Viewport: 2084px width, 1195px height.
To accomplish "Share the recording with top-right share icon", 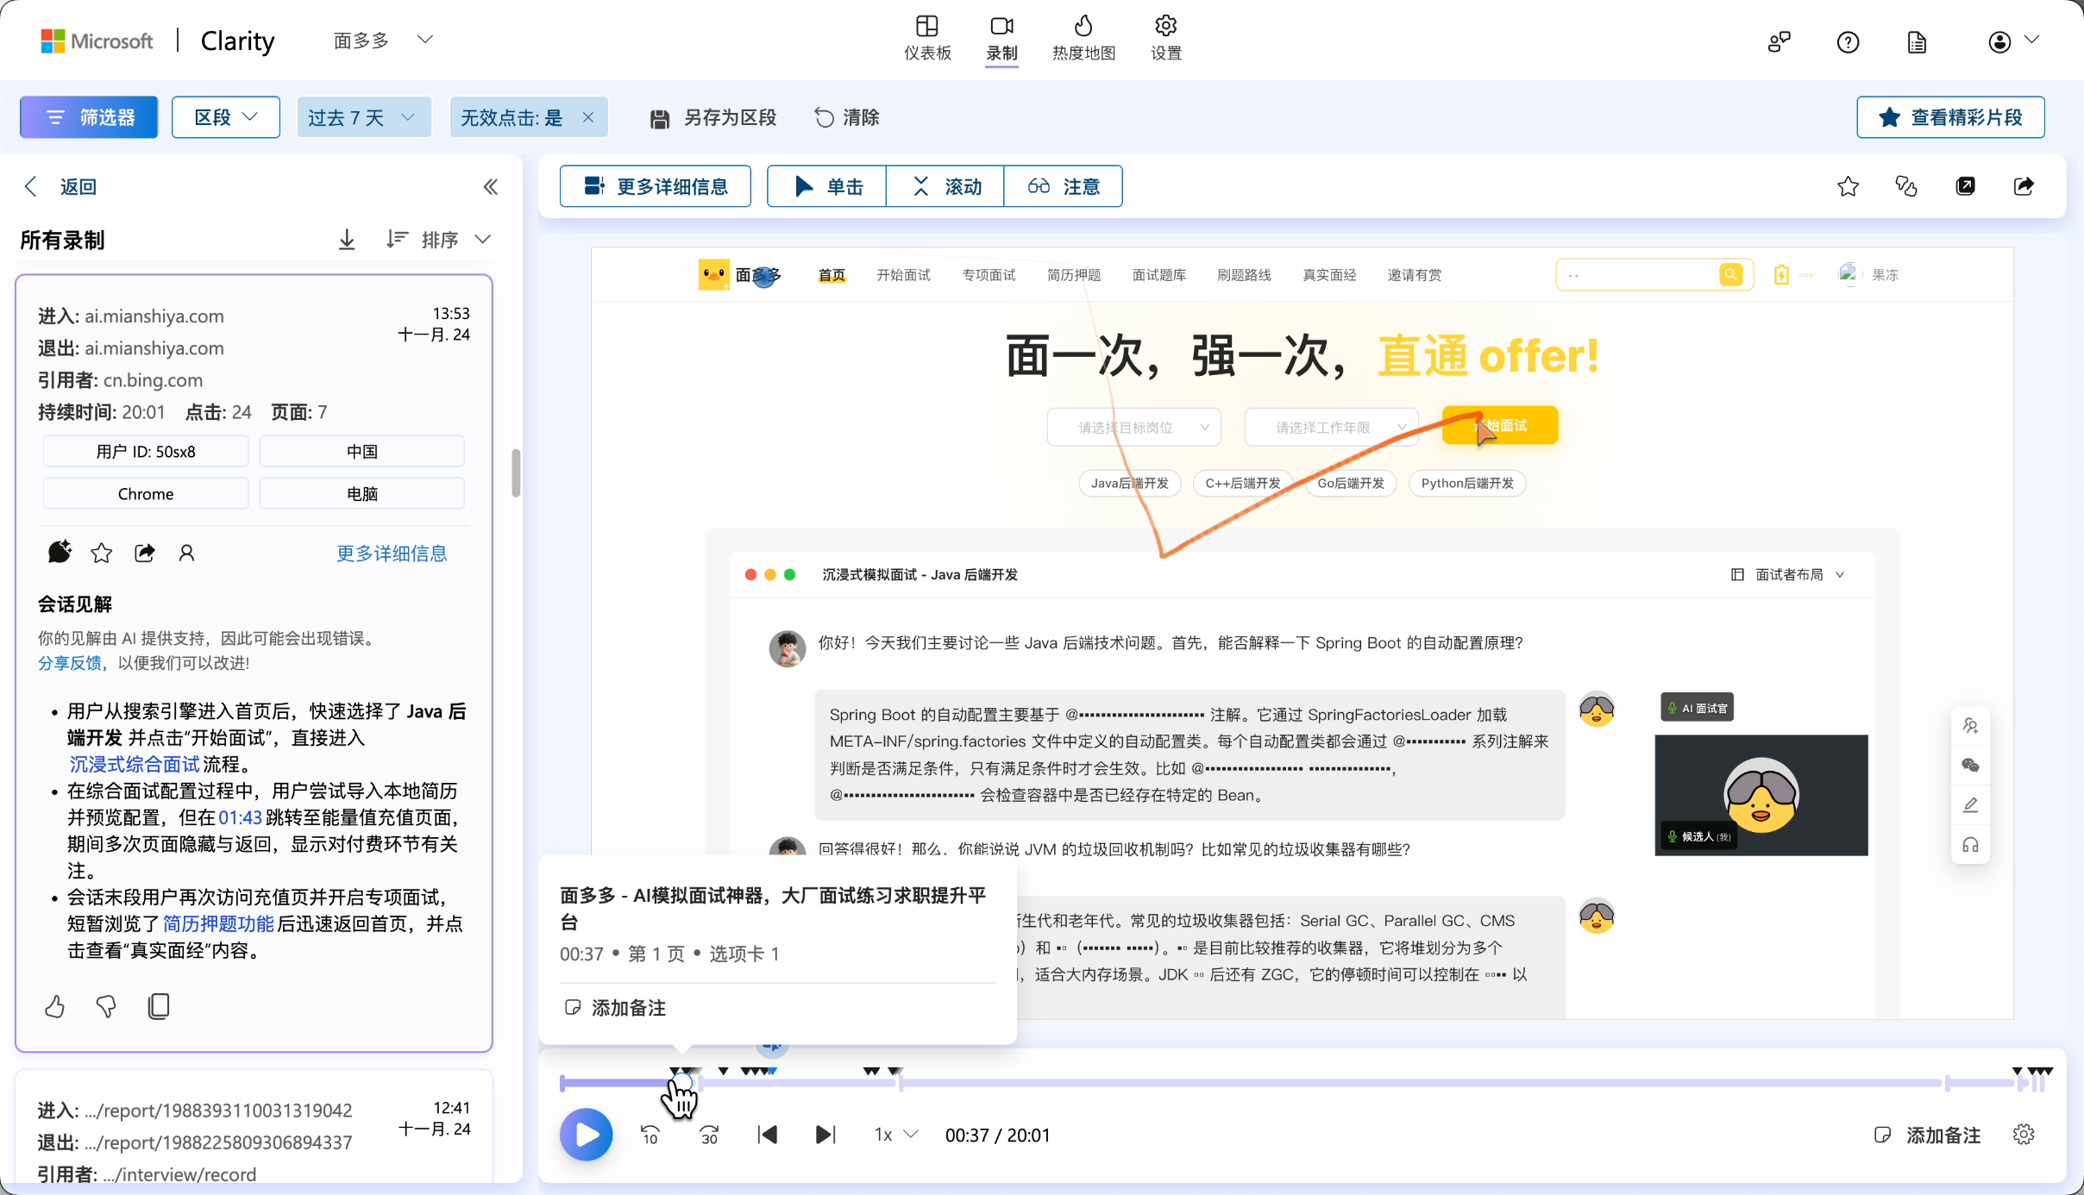I will point(2024,186).
